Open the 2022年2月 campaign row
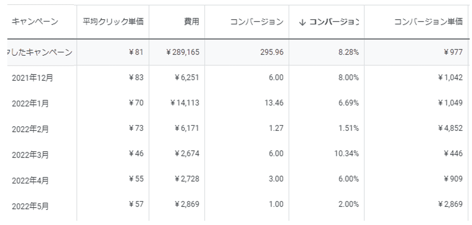This screenshot has width=472, height=225. click(x=30, y=129)
